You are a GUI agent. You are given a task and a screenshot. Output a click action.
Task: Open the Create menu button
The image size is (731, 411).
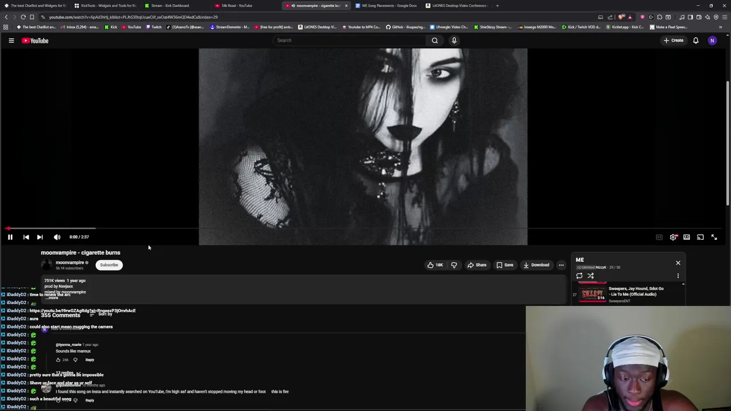[x=673, y=41]
